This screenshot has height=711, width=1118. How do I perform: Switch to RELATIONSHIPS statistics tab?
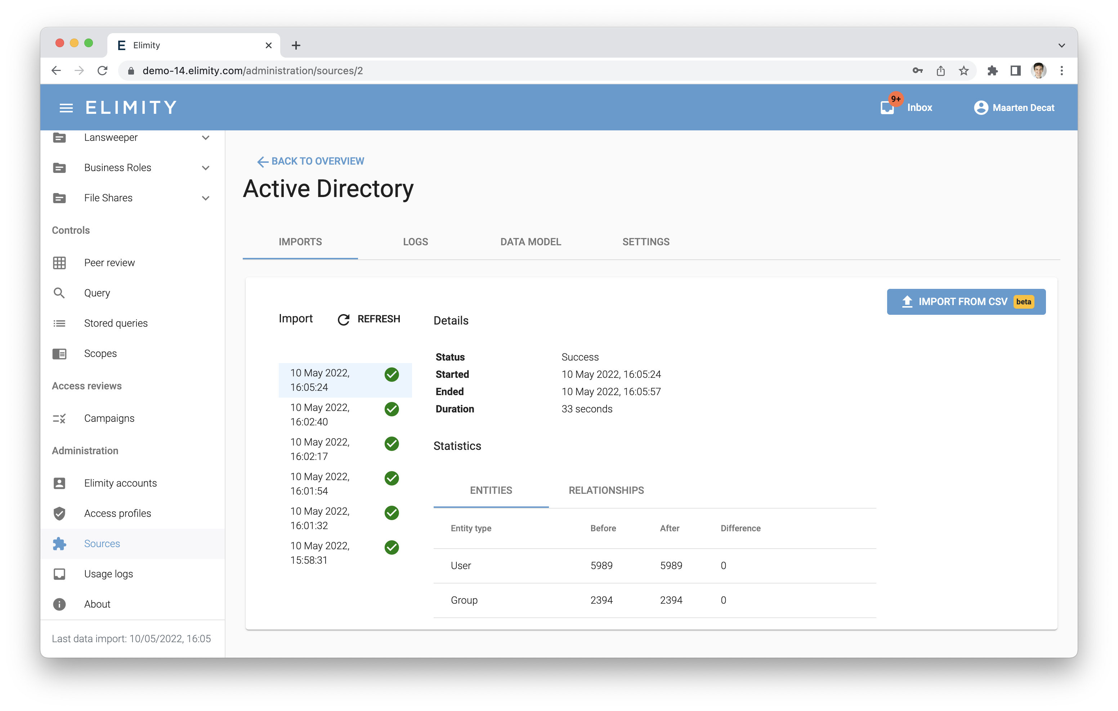606,491
